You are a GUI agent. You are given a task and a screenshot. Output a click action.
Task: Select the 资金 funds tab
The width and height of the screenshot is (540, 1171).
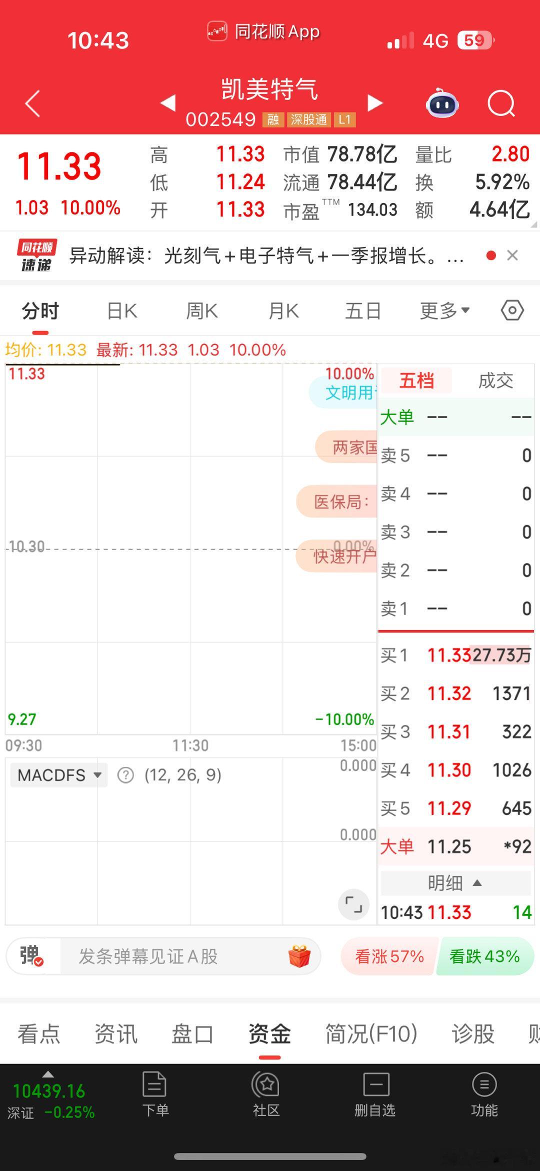pos(270,1033)
